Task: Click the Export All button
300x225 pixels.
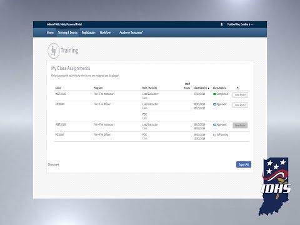Action: (x=244, y=164)
